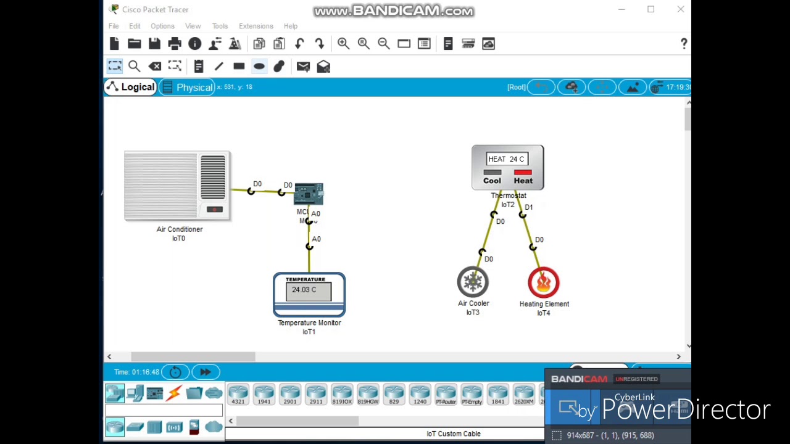
Task: Undo the last action
Action: click(x=299, y=44)
